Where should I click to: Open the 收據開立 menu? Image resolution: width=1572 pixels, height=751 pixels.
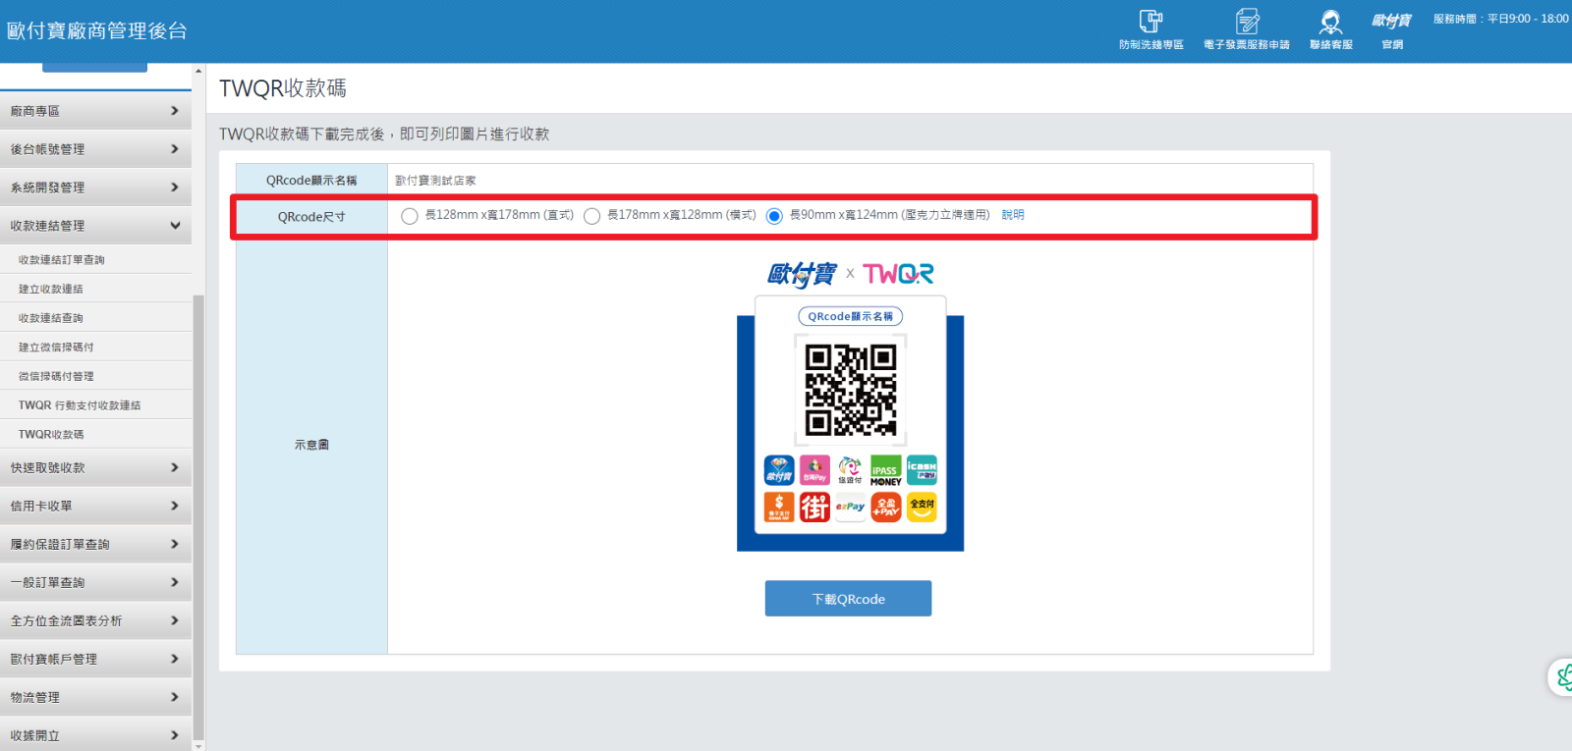[x=95, y=735]
